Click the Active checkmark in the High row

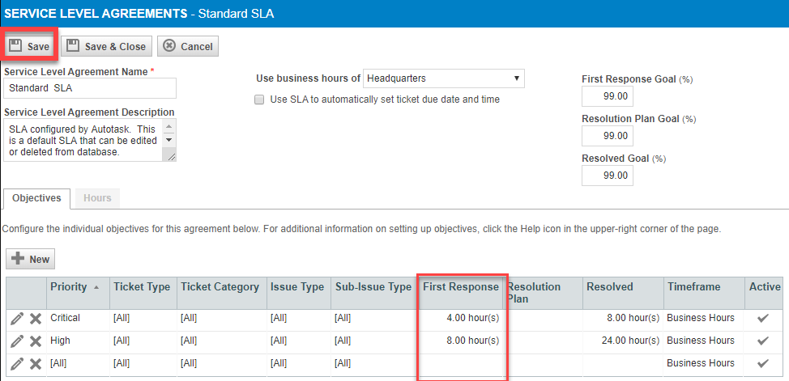pyautogui.click(x=762, y=341)
